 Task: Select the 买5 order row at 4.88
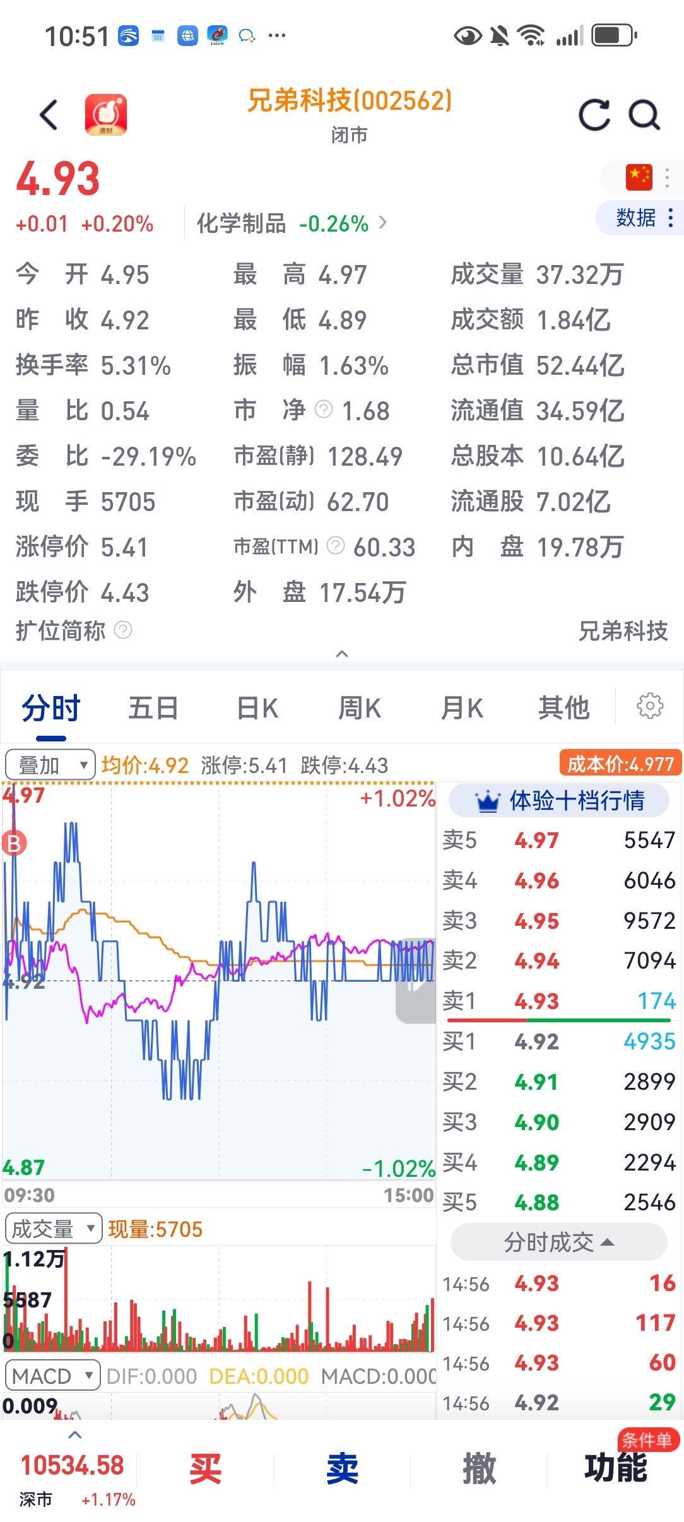[559, 1202]
